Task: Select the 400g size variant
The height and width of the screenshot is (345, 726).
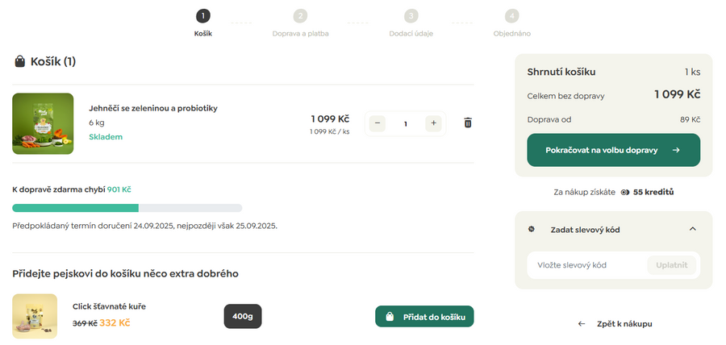Action: [x=242, y=317]
